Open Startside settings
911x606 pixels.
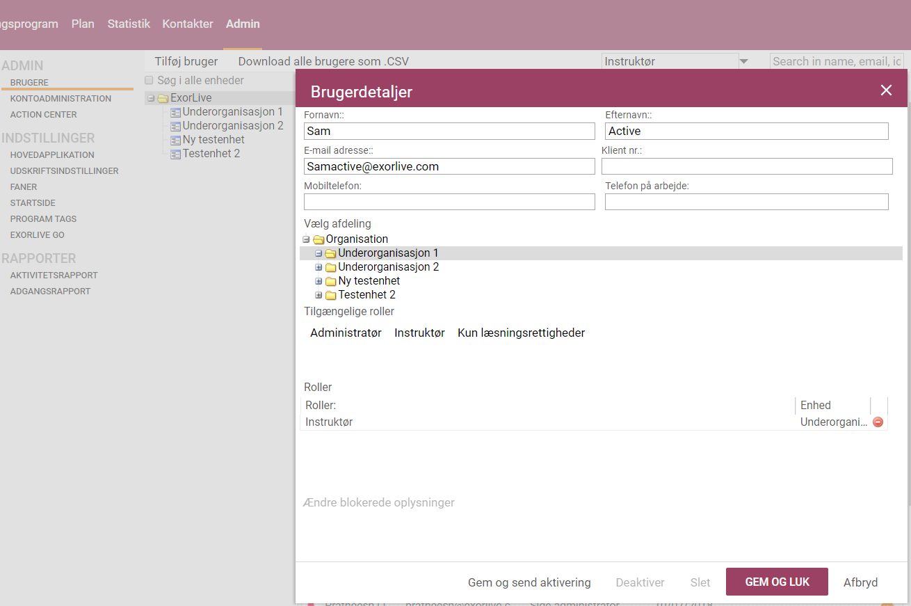tap(33, 203)
